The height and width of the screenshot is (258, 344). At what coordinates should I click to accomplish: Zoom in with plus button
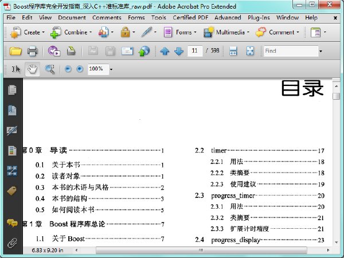pyautogui.click(x=80, y=69)
